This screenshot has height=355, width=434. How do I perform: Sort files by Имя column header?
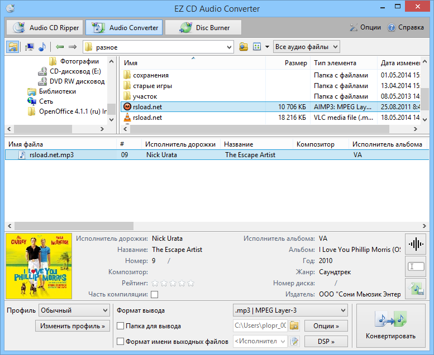(193, 63)
